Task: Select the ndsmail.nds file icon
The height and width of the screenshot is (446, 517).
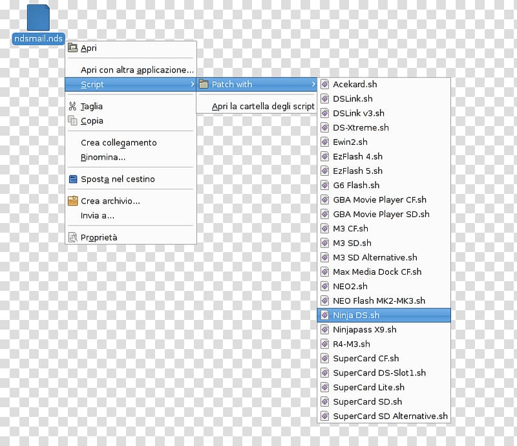Action: [x=38, y=18]
